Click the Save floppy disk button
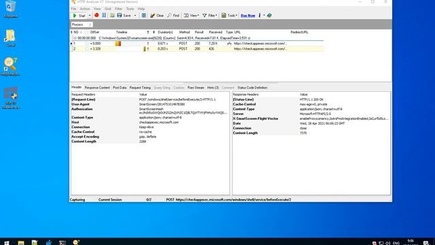Viewport: 435px width, 245px height. [x=124, y=16]
